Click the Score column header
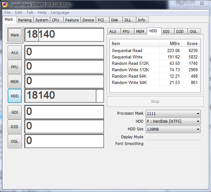211x192 pixels. [191, 43]
